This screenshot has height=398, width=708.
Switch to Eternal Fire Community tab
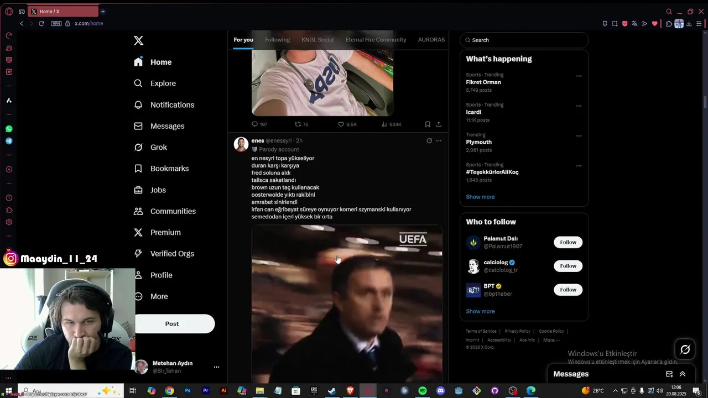(x=376, y=40)
